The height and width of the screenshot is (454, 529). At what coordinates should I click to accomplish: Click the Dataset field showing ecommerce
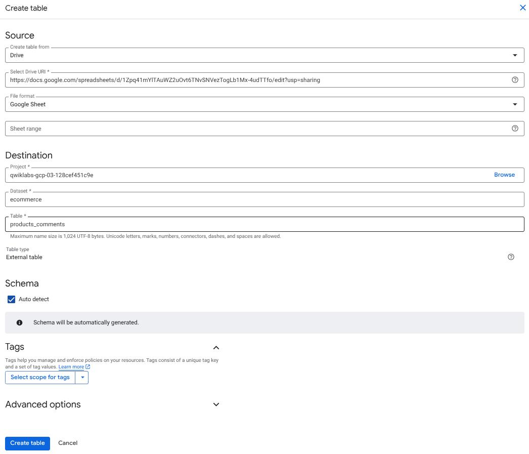[x=202, y=199]
